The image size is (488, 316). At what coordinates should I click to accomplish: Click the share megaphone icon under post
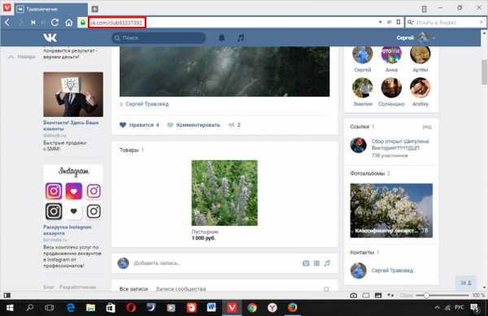(231, 125)
